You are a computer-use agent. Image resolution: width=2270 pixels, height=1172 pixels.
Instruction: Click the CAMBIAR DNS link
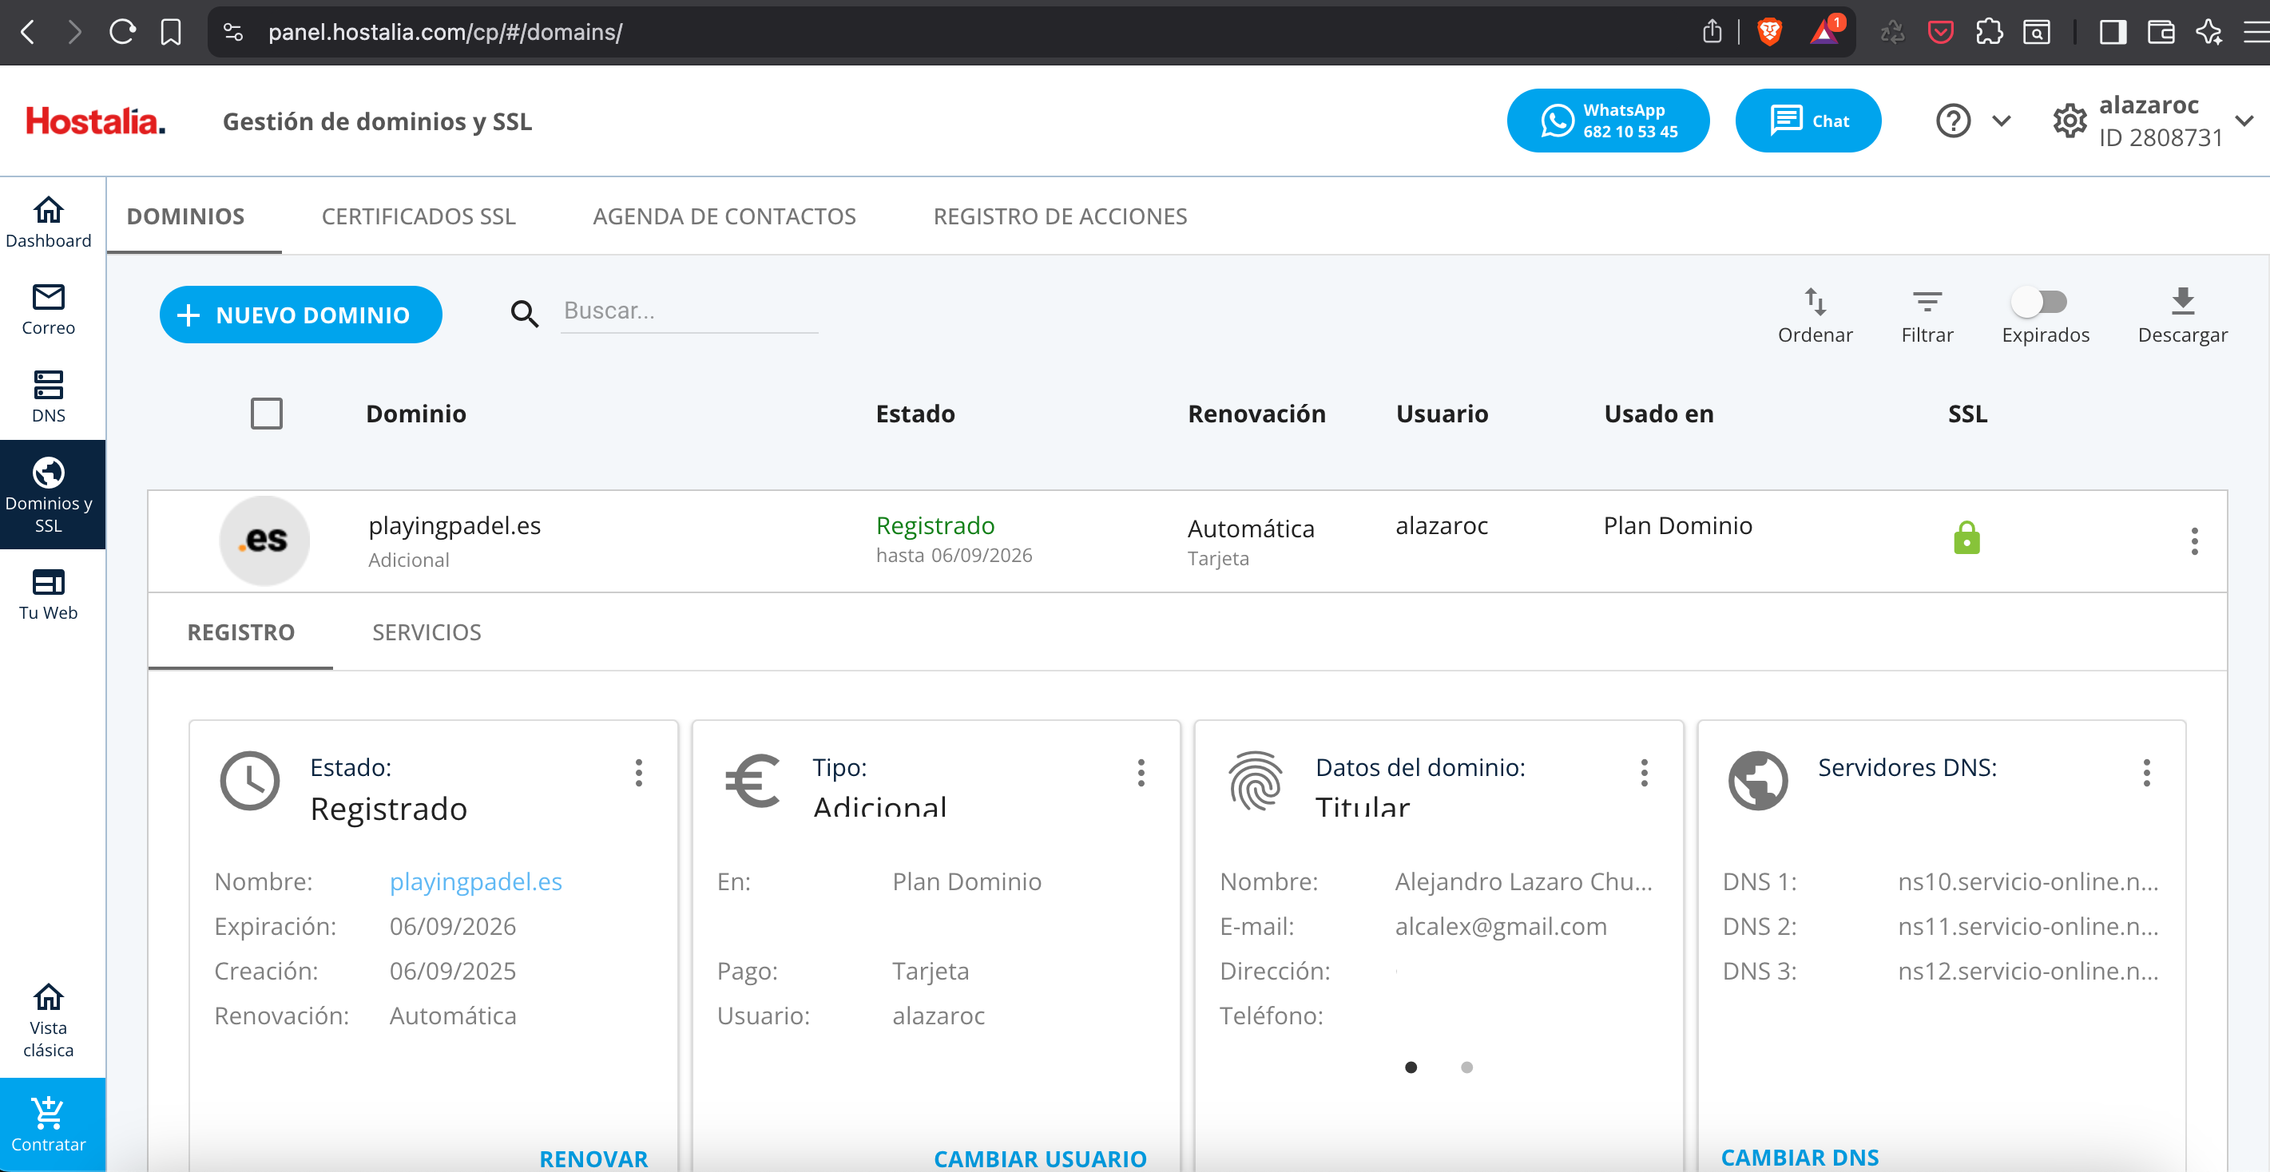click(1802, 1156)
